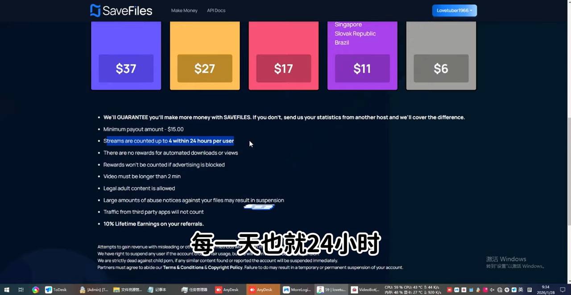
Task: Click the Singapore country text
Action: point(348,25)
